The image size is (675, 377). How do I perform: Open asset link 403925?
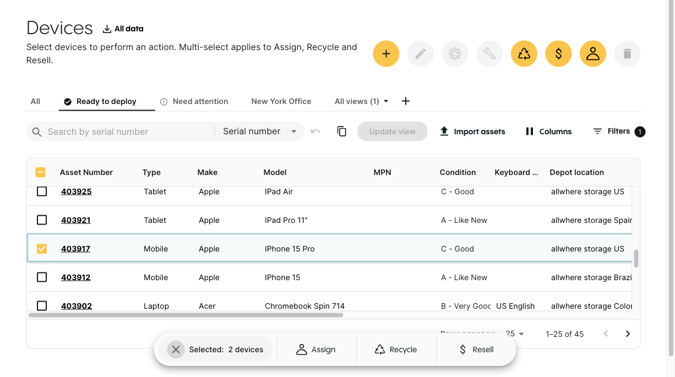tap(76, 192)
